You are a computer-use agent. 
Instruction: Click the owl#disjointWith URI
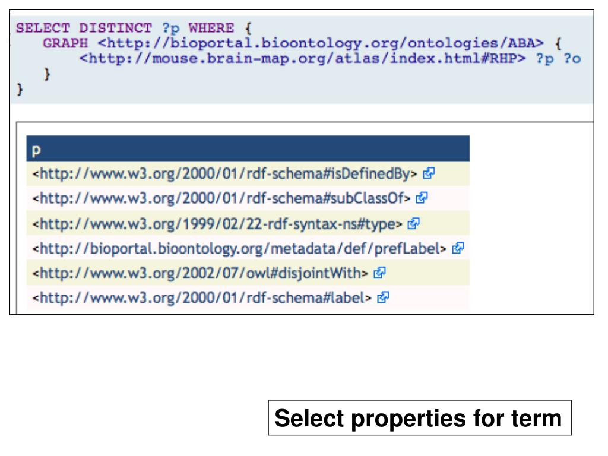coord(200,273)
